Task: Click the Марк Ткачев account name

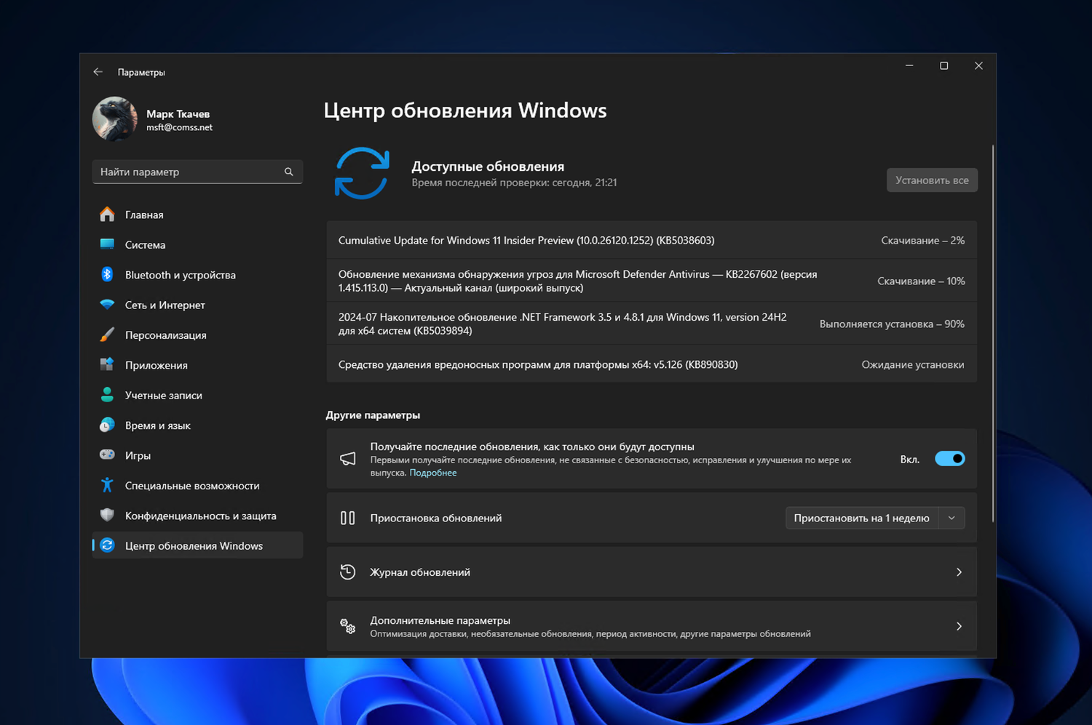Action: pos(178,113)
